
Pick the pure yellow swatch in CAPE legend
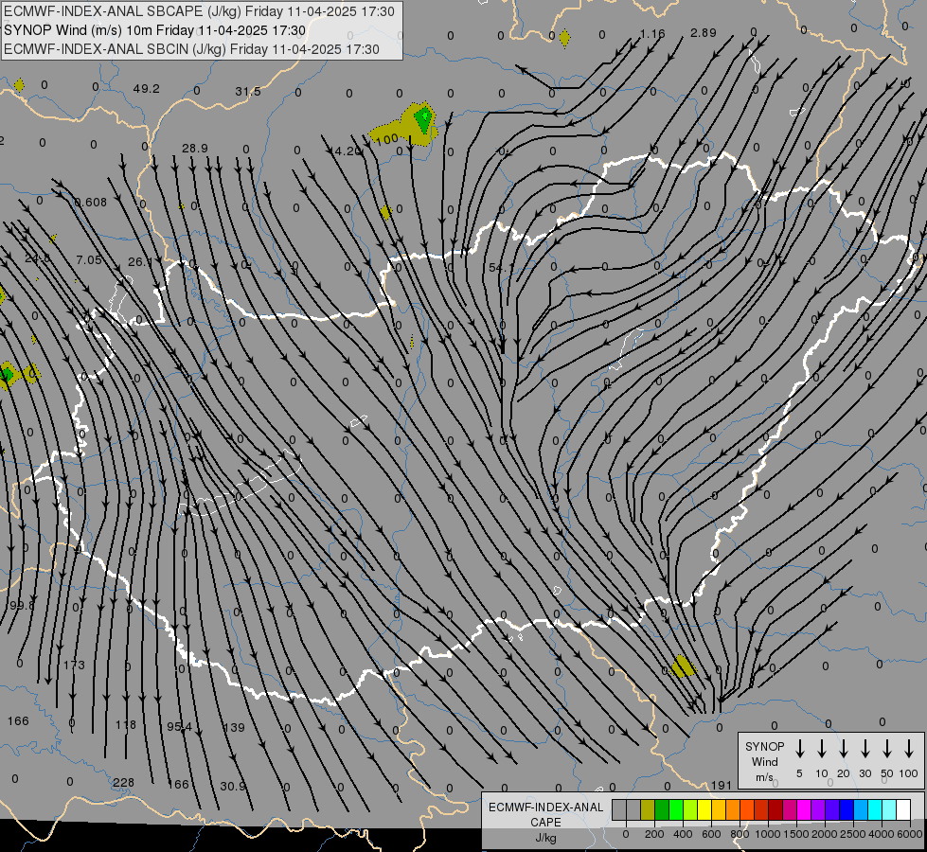pyautogui.click(x=704, y=810)
